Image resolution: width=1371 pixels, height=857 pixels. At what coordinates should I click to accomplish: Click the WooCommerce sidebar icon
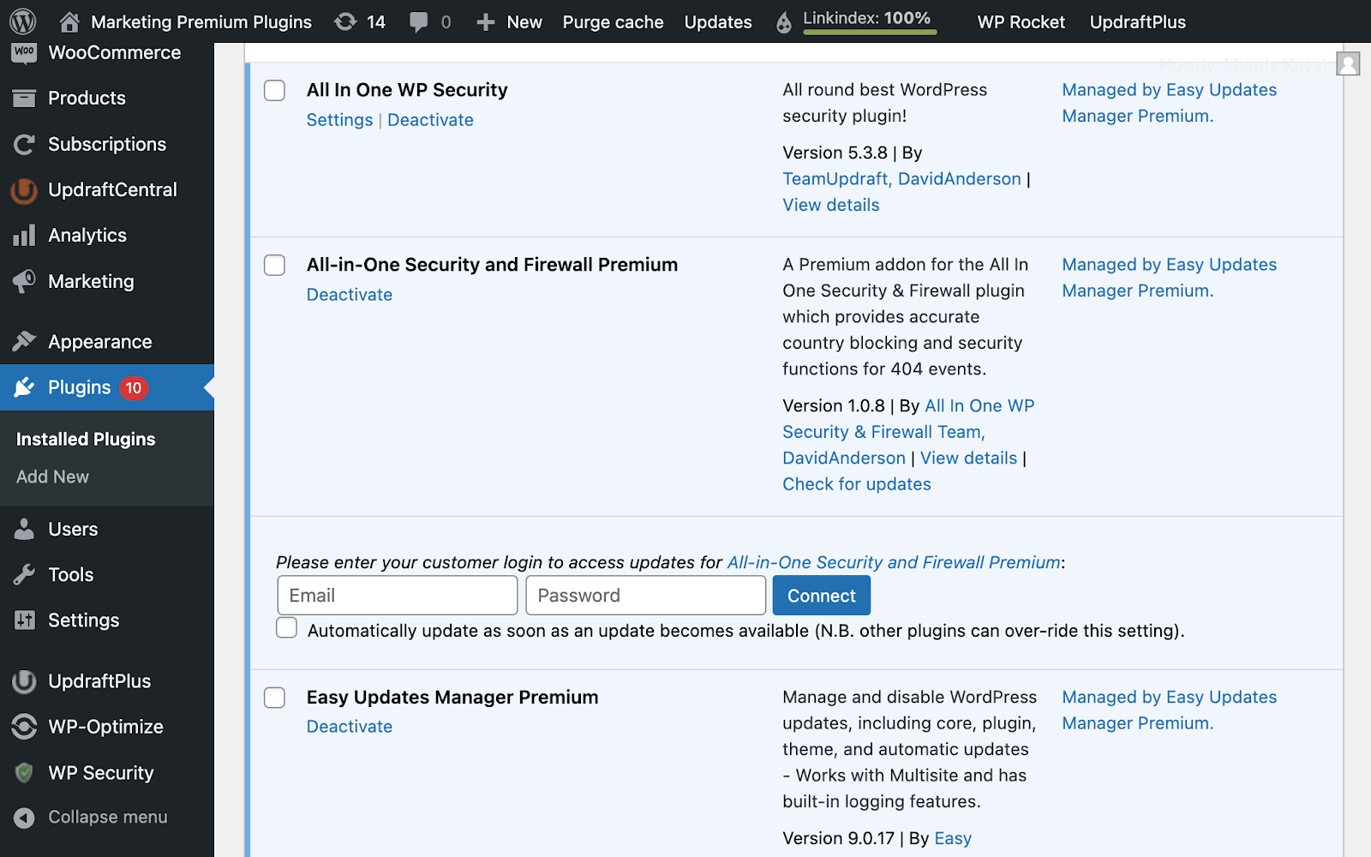(24, 52)
